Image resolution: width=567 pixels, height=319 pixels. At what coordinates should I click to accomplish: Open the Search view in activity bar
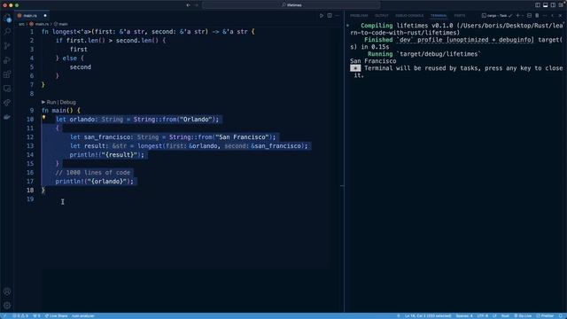[7, 32]
